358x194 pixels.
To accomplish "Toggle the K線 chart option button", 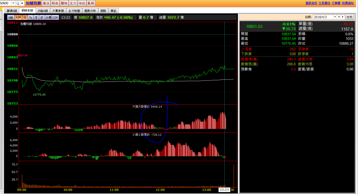I will click(x=10, y=17).
